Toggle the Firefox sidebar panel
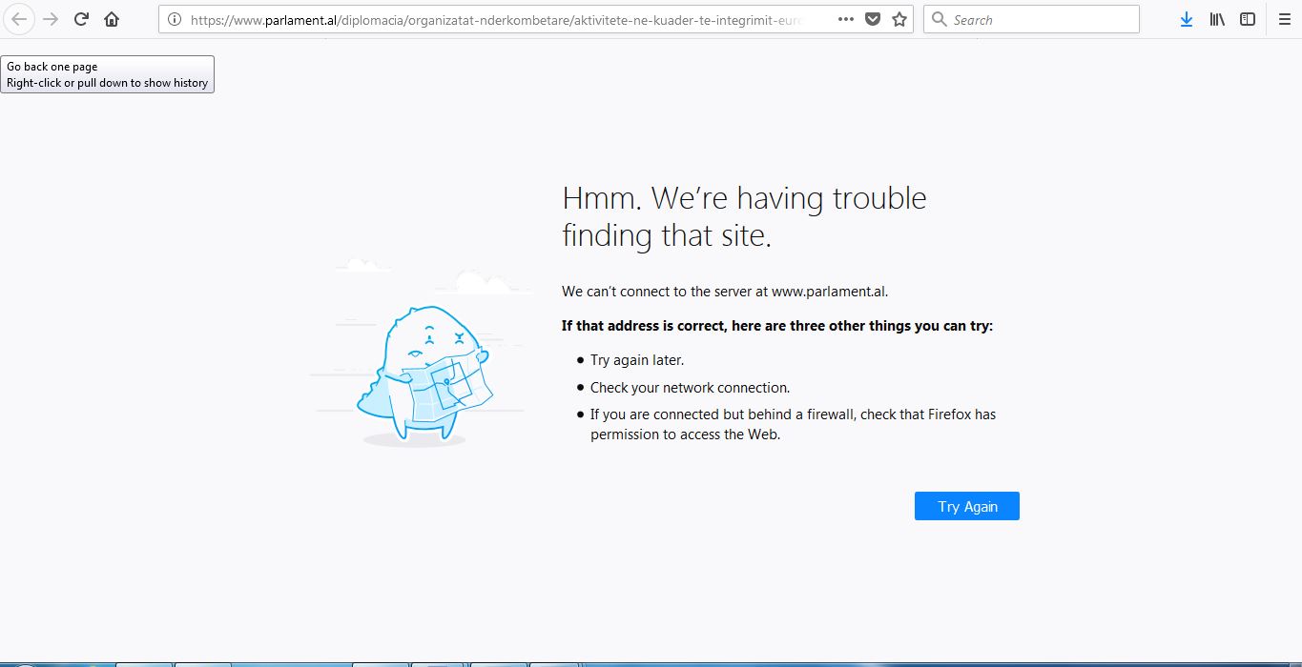The height and width of the screenshot is (667, 1302). (1248, 19)
